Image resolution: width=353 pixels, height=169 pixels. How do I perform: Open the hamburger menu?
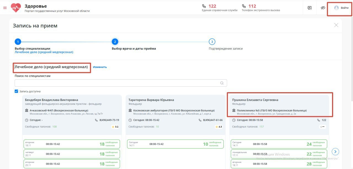click(5, 8)
